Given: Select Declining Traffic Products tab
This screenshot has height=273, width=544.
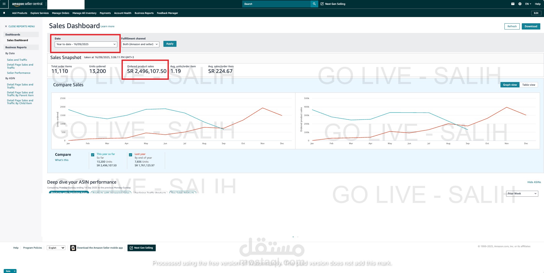Looking at the screenshot, I should [x=150, y=192].
